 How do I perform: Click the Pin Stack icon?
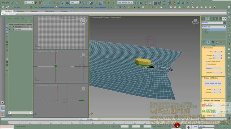[x=204, y=42]
